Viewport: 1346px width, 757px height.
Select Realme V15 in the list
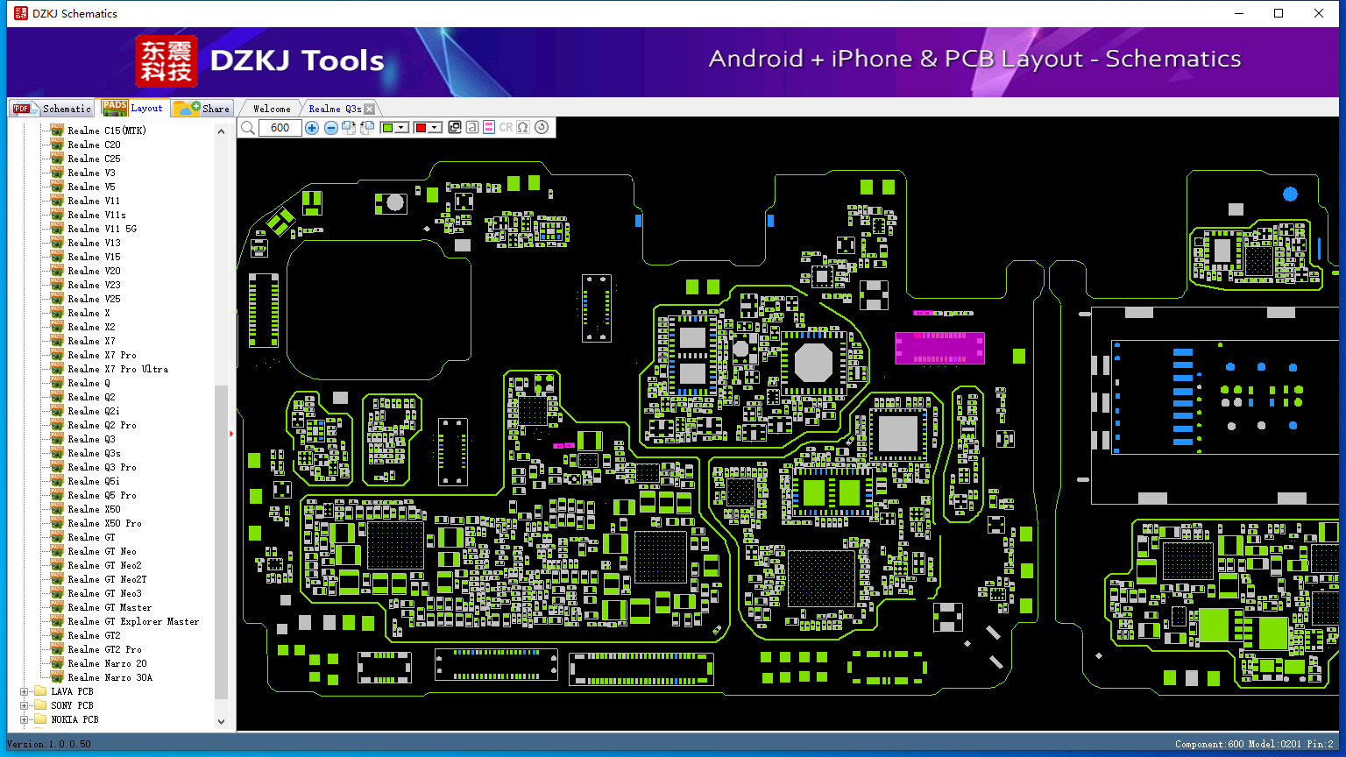95,257
